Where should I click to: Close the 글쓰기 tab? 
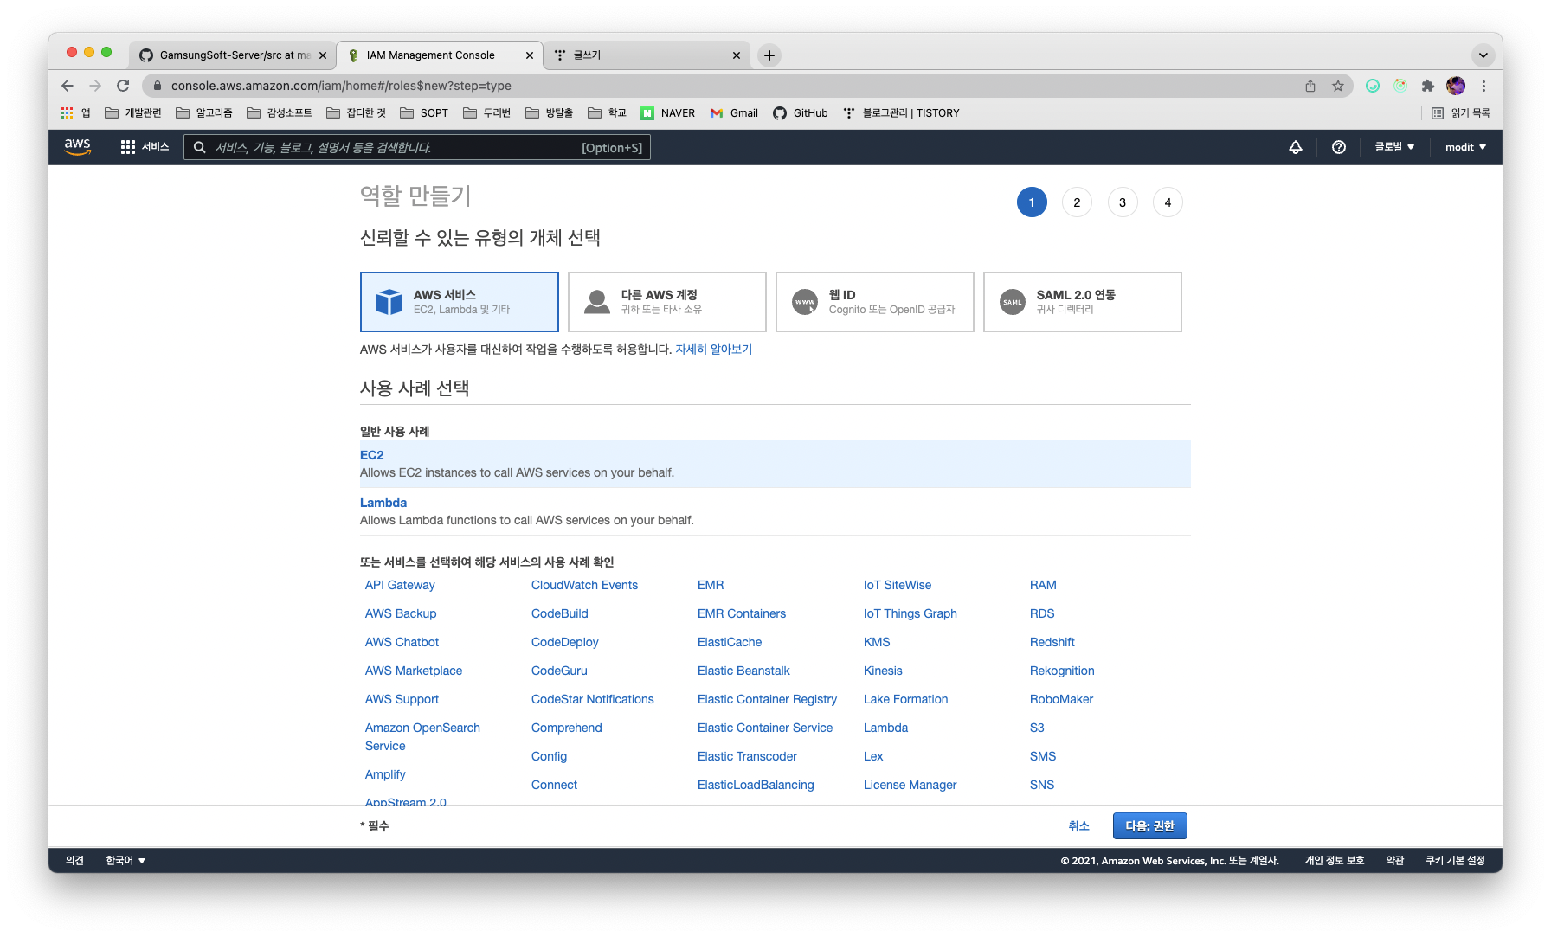click(x=737, y=55)
